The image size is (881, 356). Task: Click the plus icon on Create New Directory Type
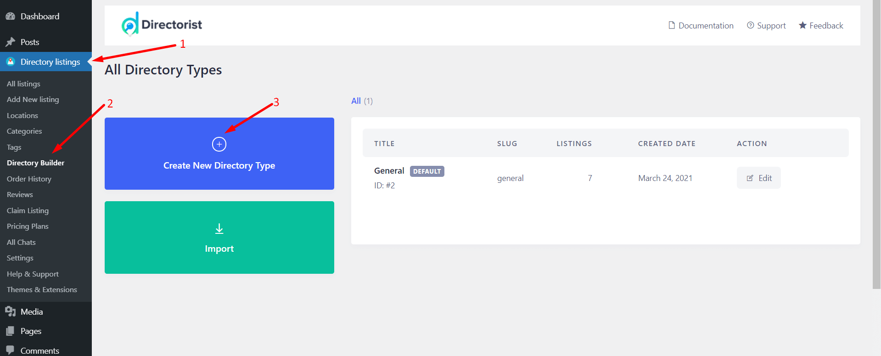click(219, 144)
